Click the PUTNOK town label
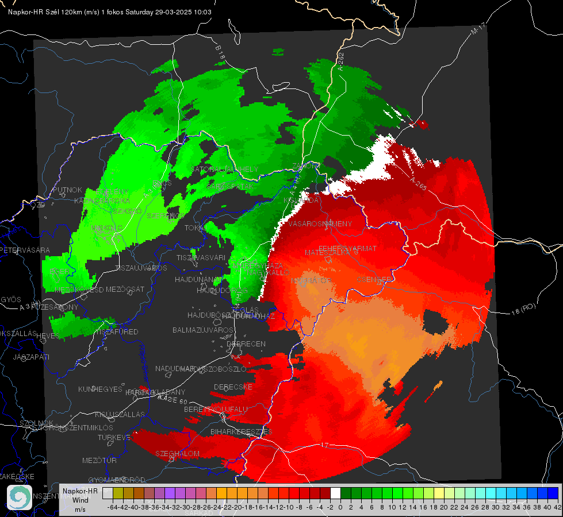The width and height of the screenshot is (563, 517). click(67, 190)
